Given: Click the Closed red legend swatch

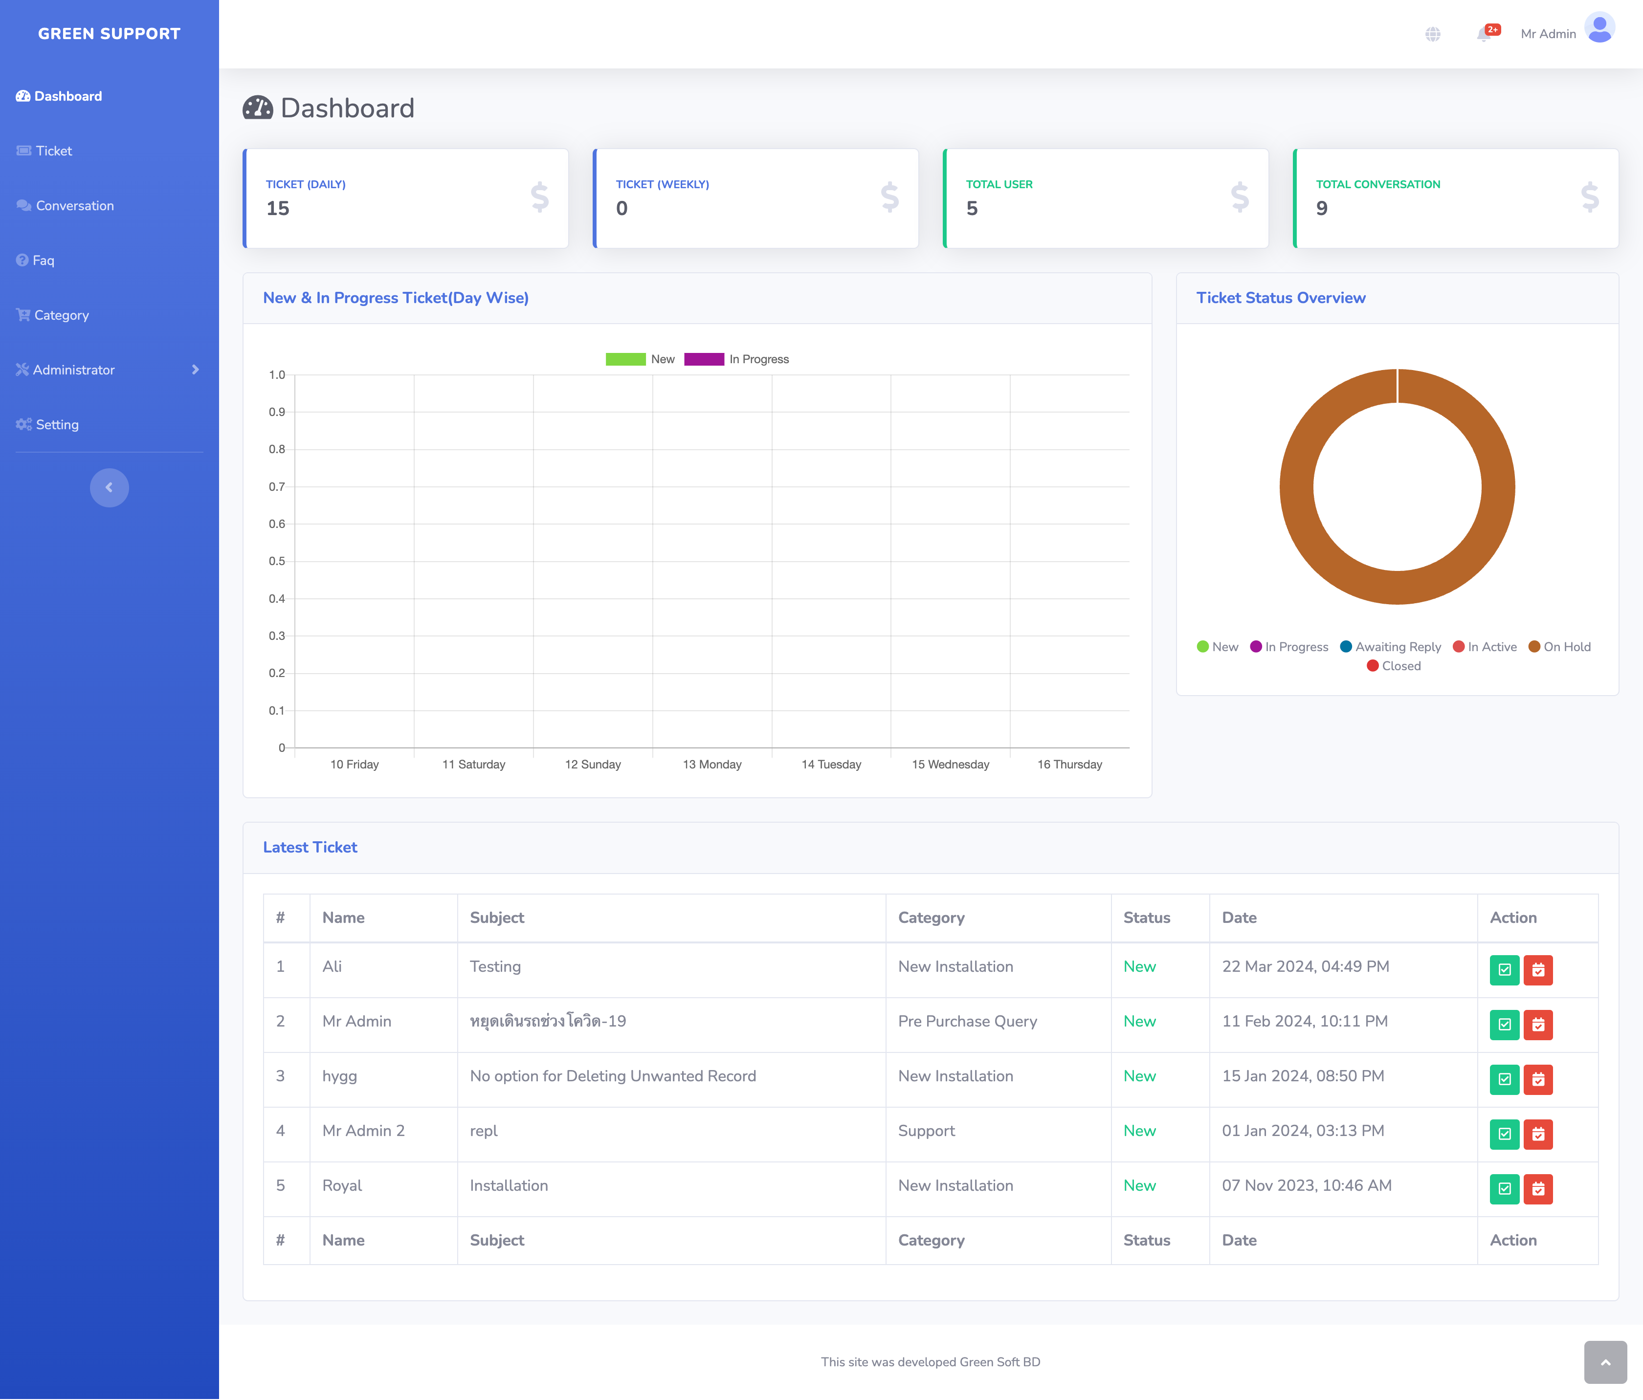Looking at the screenshot, I should point(1373,666).
